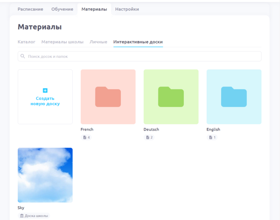The width and height of the screenshot is (280, 220).
Task: Click the Deutsch folder file count badge
Action: tap(149, 137)
